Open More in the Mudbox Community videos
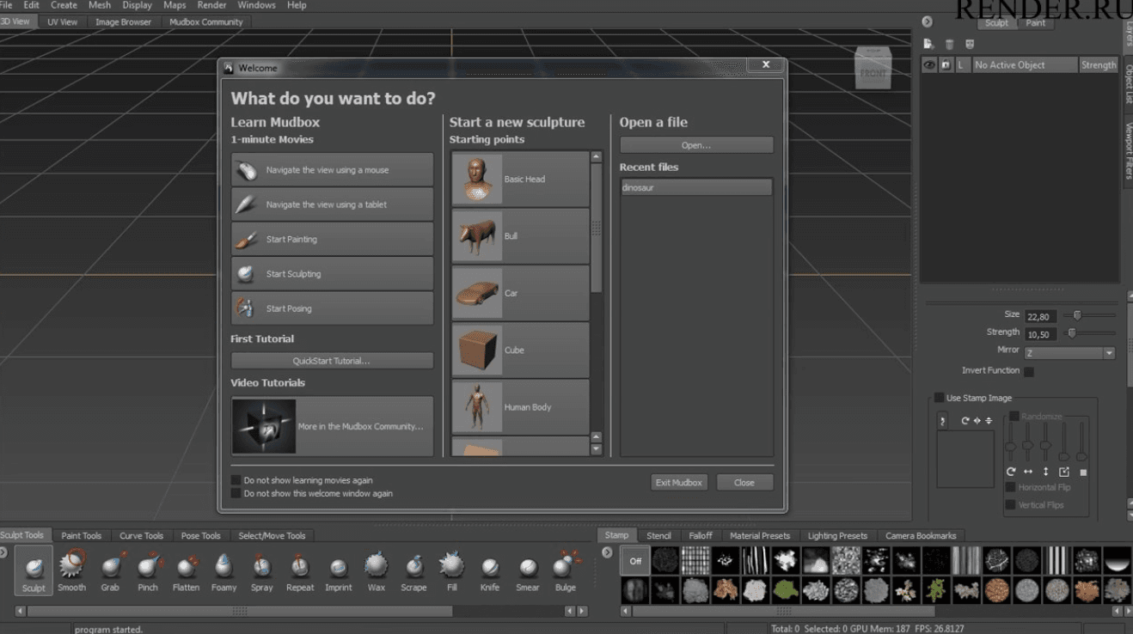Viewport: 1133px width, 634px height. coord(332,426)
